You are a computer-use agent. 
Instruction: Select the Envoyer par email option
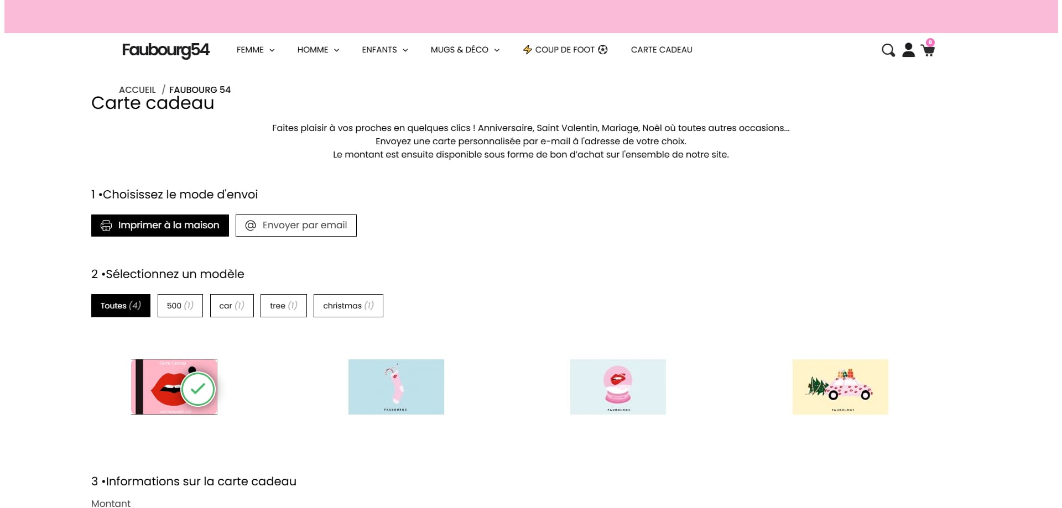(x=296, y=226)
